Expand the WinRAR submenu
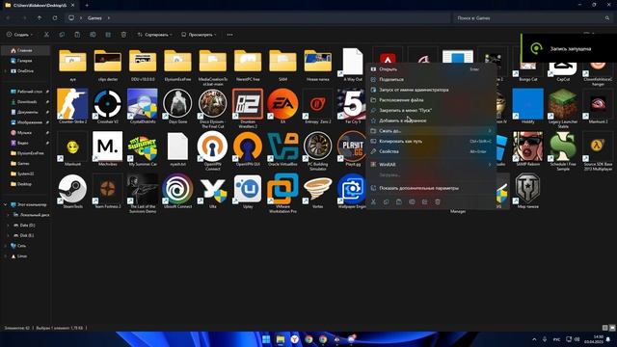 tap(431, 165)
